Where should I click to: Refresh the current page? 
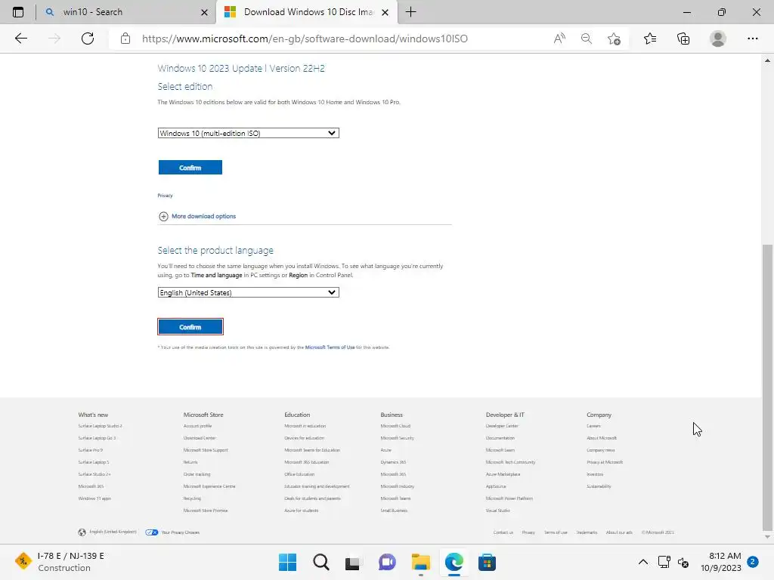pos(88,39)
